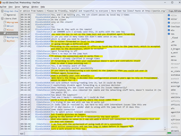The height and width of the screenshot is (136, 181).
Task: Click the blue status dot beside tds
Action: (x=169, y=34)
